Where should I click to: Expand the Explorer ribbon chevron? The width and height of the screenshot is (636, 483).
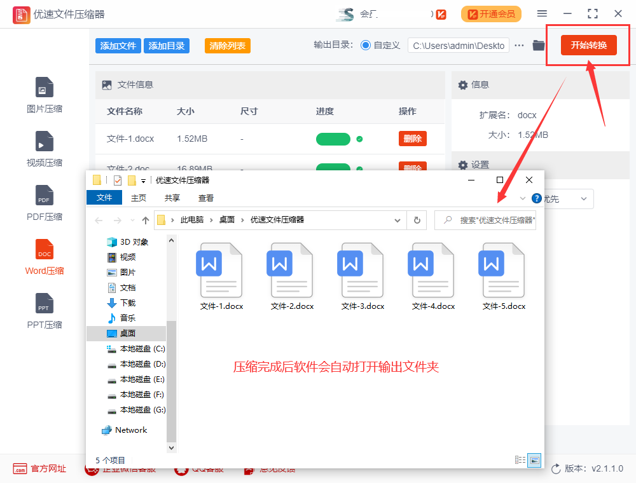coord(523,198)
